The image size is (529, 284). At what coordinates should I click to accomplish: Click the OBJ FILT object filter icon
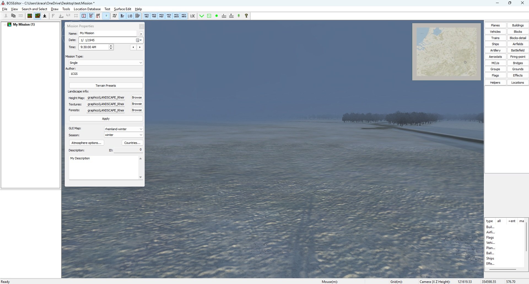115,16
